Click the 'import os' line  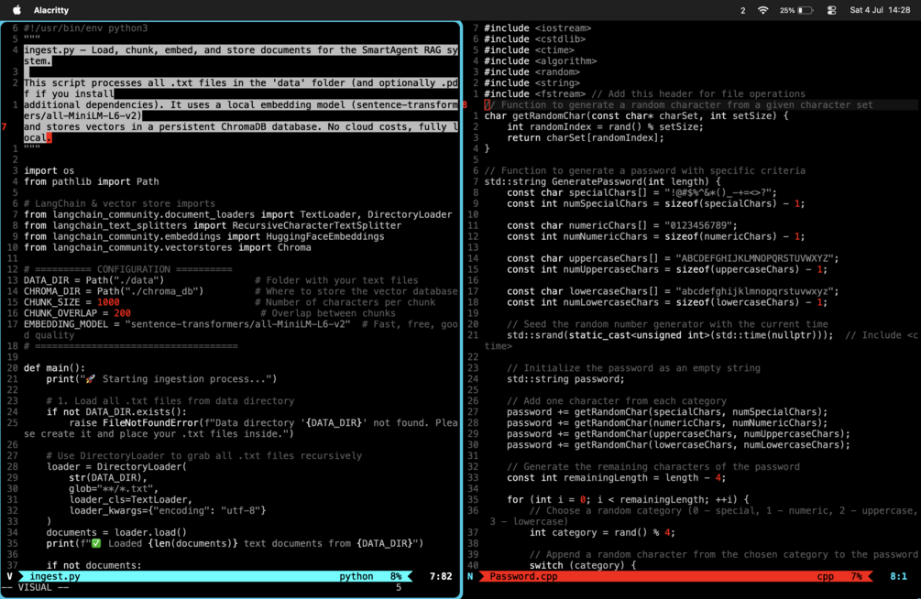(49, 170)
